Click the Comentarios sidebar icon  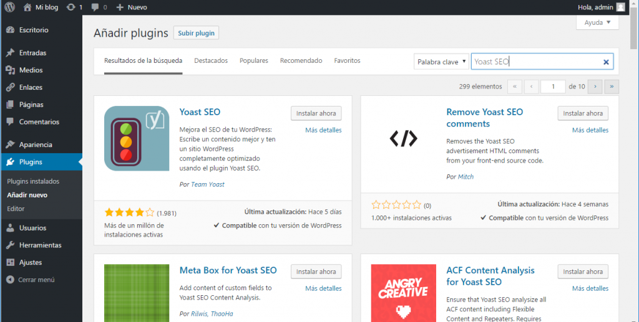click(10, 121)
